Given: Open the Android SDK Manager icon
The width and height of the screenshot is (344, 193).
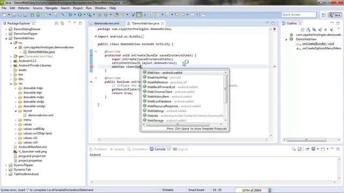Looking at the screenshot, I should click(x=32, y=14).
